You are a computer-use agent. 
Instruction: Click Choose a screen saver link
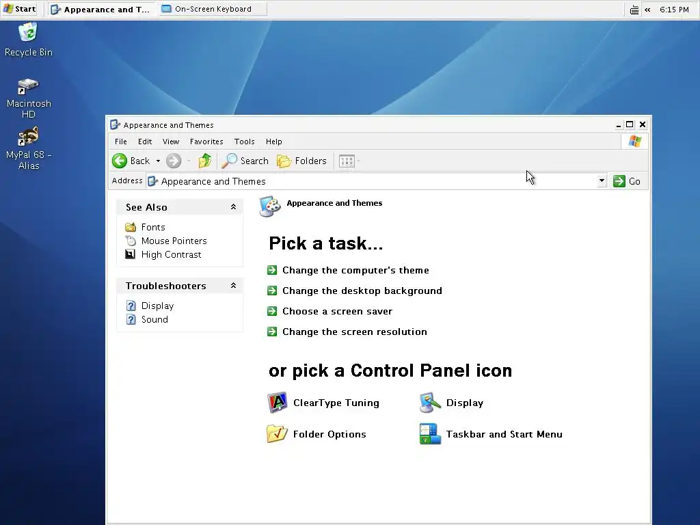(x=337, y=311)
